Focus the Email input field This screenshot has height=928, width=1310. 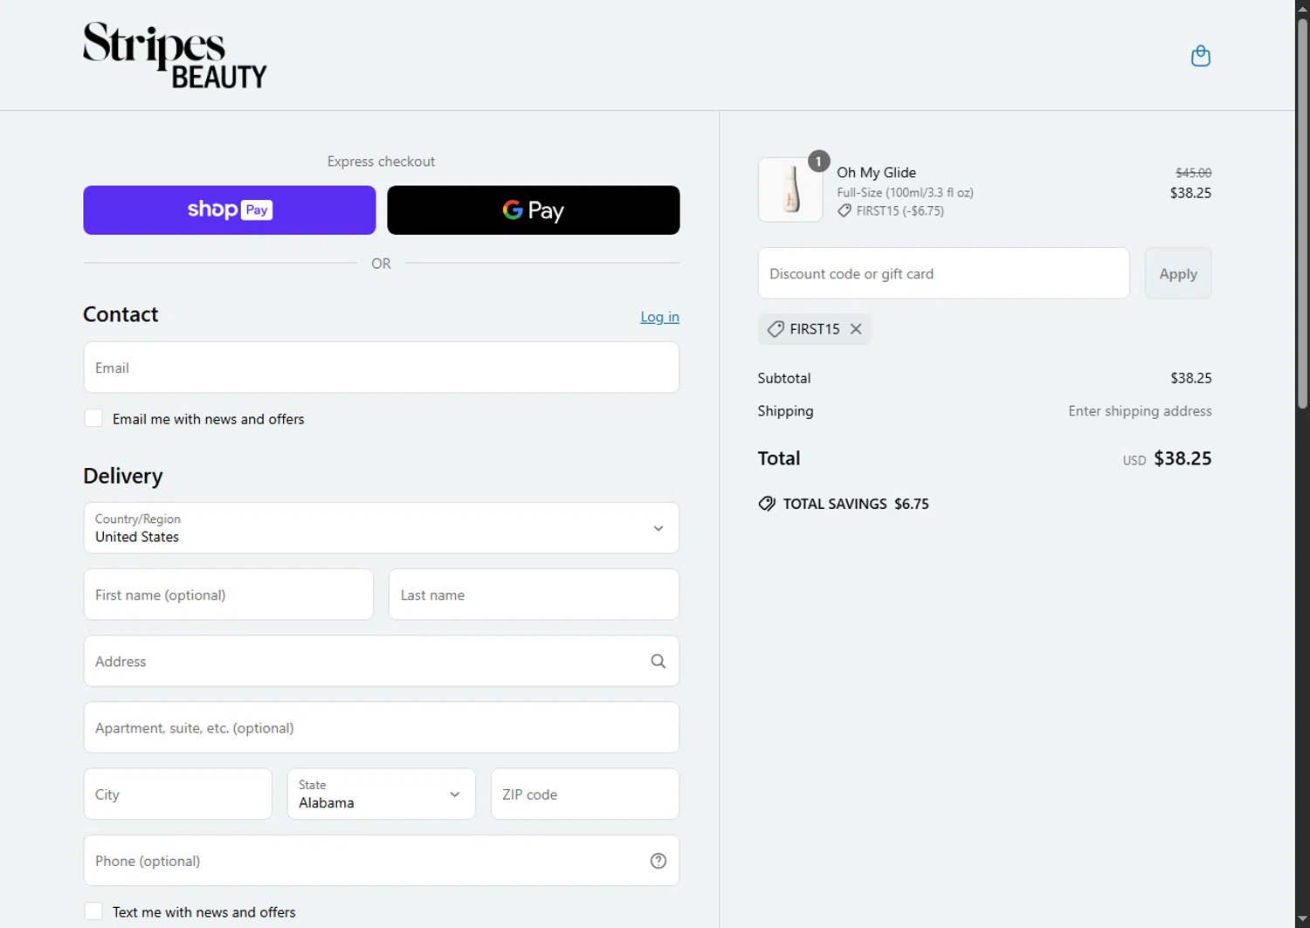click(382, 368)
